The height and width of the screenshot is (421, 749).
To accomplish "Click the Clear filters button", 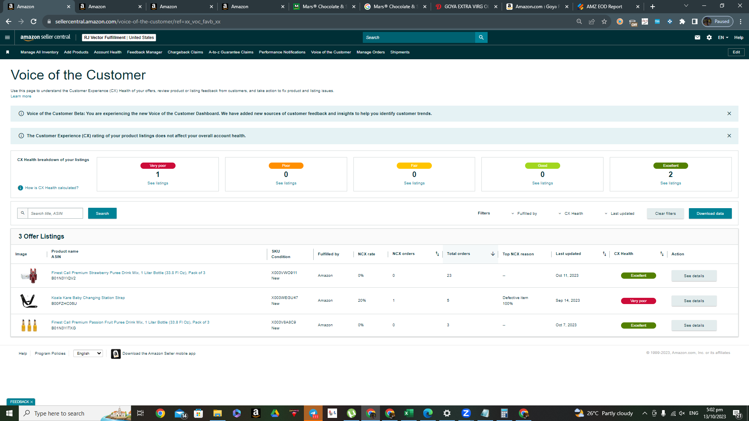I will (666, 214).
